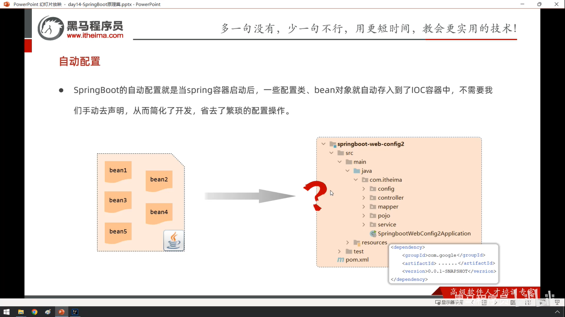Open the paint palette app in taskbar

point(48,312)
